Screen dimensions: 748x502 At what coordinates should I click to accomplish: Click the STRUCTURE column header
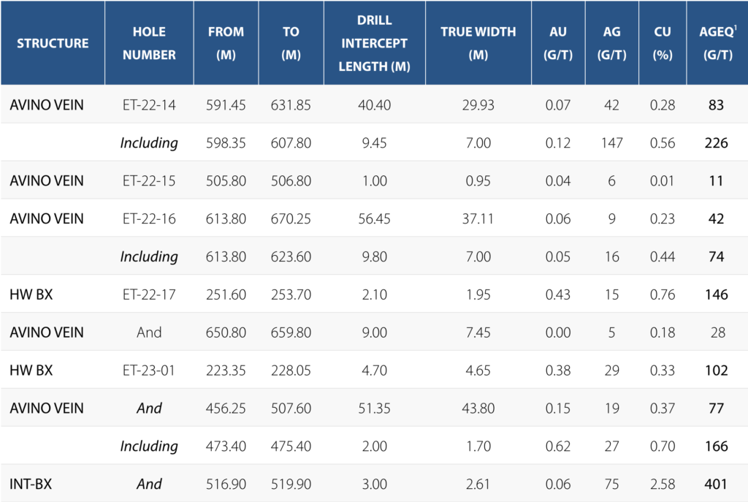[52, 43]
